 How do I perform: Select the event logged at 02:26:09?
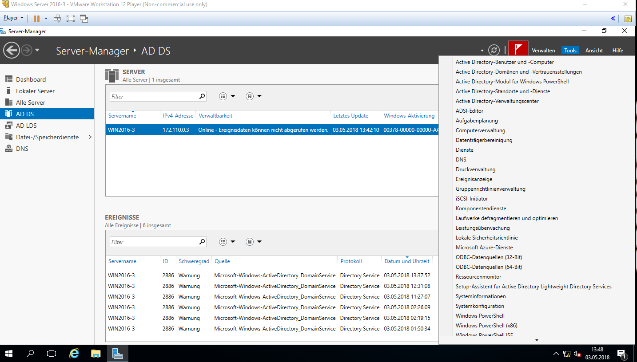point(272,307)
